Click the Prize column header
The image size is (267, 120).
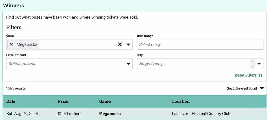click(63, 101)
